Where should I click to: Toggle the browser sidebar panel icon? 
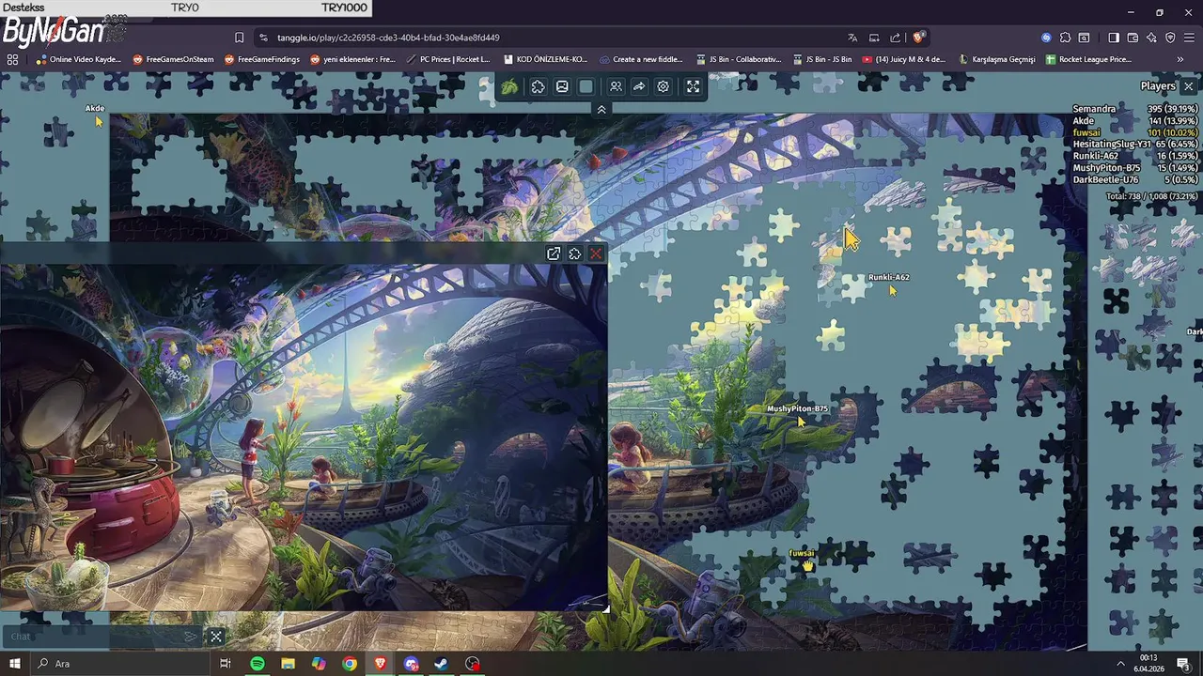[1114, 38]
